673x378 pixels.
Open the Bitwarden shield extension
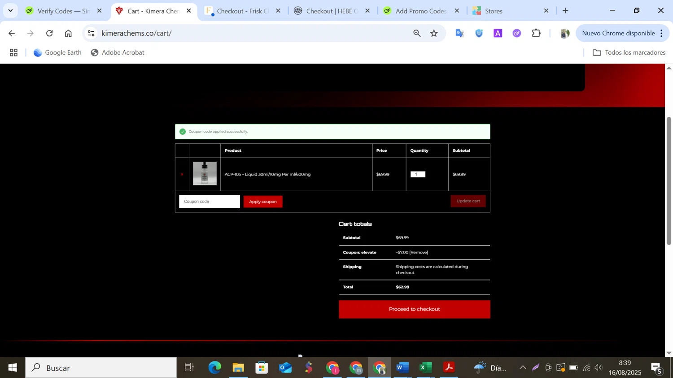tap(479, 33)
